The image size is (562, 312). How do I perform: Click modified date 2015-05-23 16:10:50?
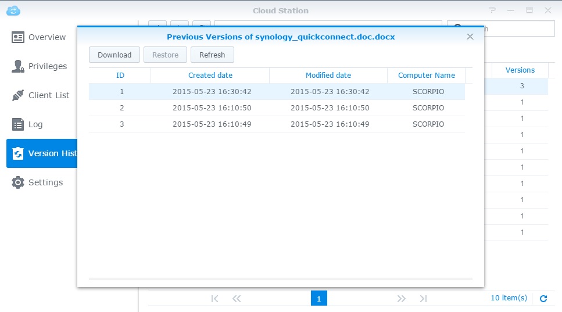[330, 108]
